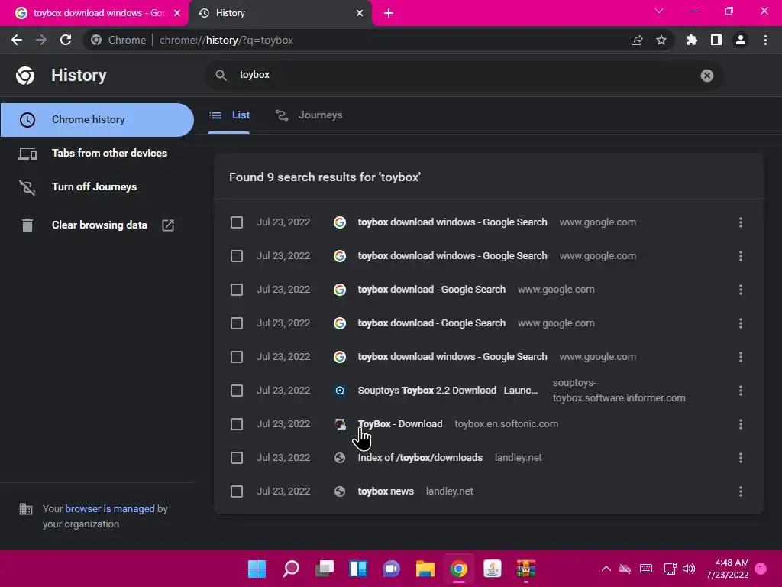Click the toybox search field
The image size is (782, 587).
464,75
